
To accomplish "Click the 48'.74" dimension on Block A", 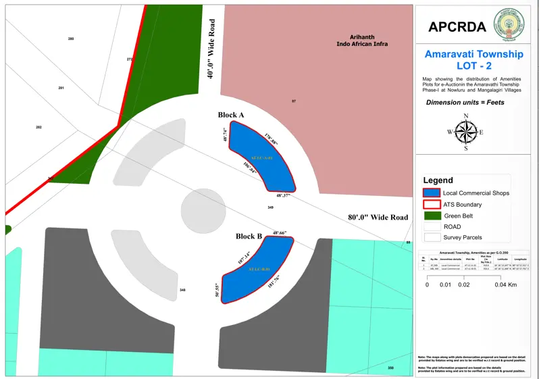I will [226, 134].
